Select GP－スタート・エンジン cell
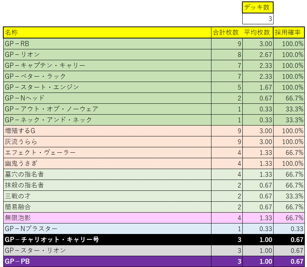The width and height of the screenshot is (307, 267). tap(107, 87)
